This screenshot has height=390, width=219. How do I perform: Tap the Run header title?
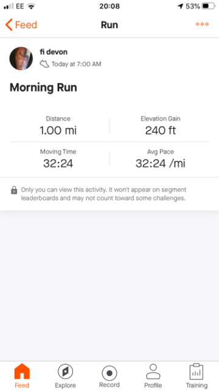109,25
